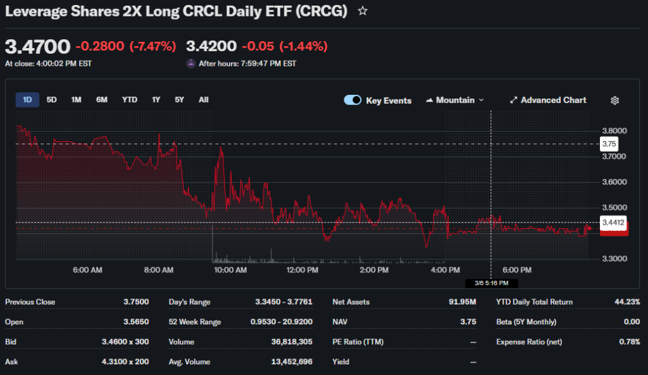Add CRCG to watchlist with the star icon
This screenshot has height=375, width=648.
[363, 11]
